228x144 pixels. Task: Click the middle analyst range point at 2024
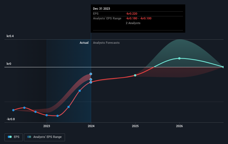click(91, 79)
